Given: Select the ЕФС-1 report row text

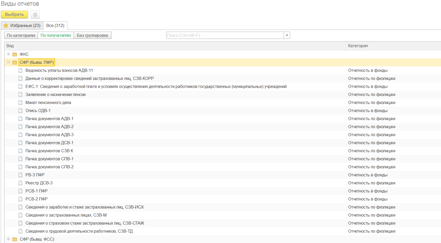Looking at the screenshot, I should (x=156, y=86).
